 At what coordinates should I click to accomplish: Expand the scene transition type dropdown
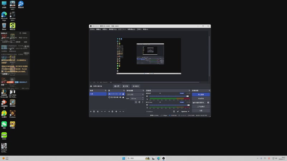(142, 94)
